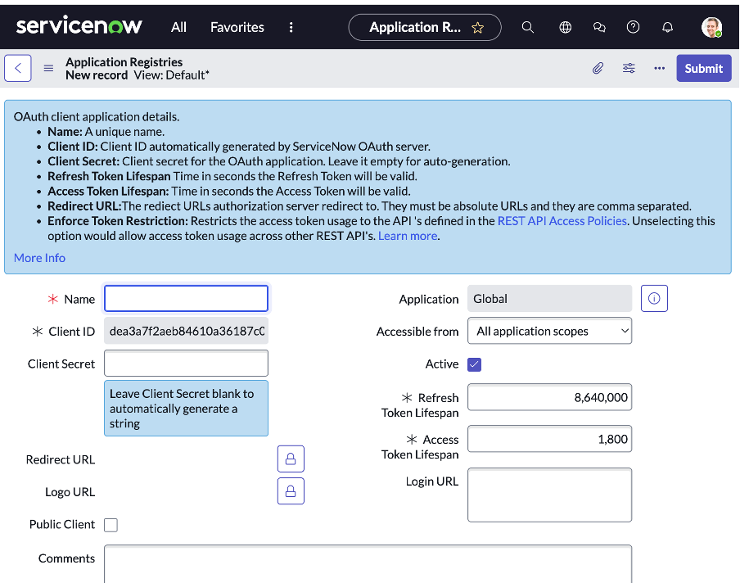Focus the Client Secret field

coord(186,363)
